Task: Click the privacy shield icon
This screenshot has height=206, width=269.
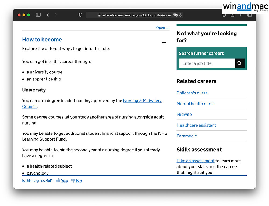Action: 80,15
